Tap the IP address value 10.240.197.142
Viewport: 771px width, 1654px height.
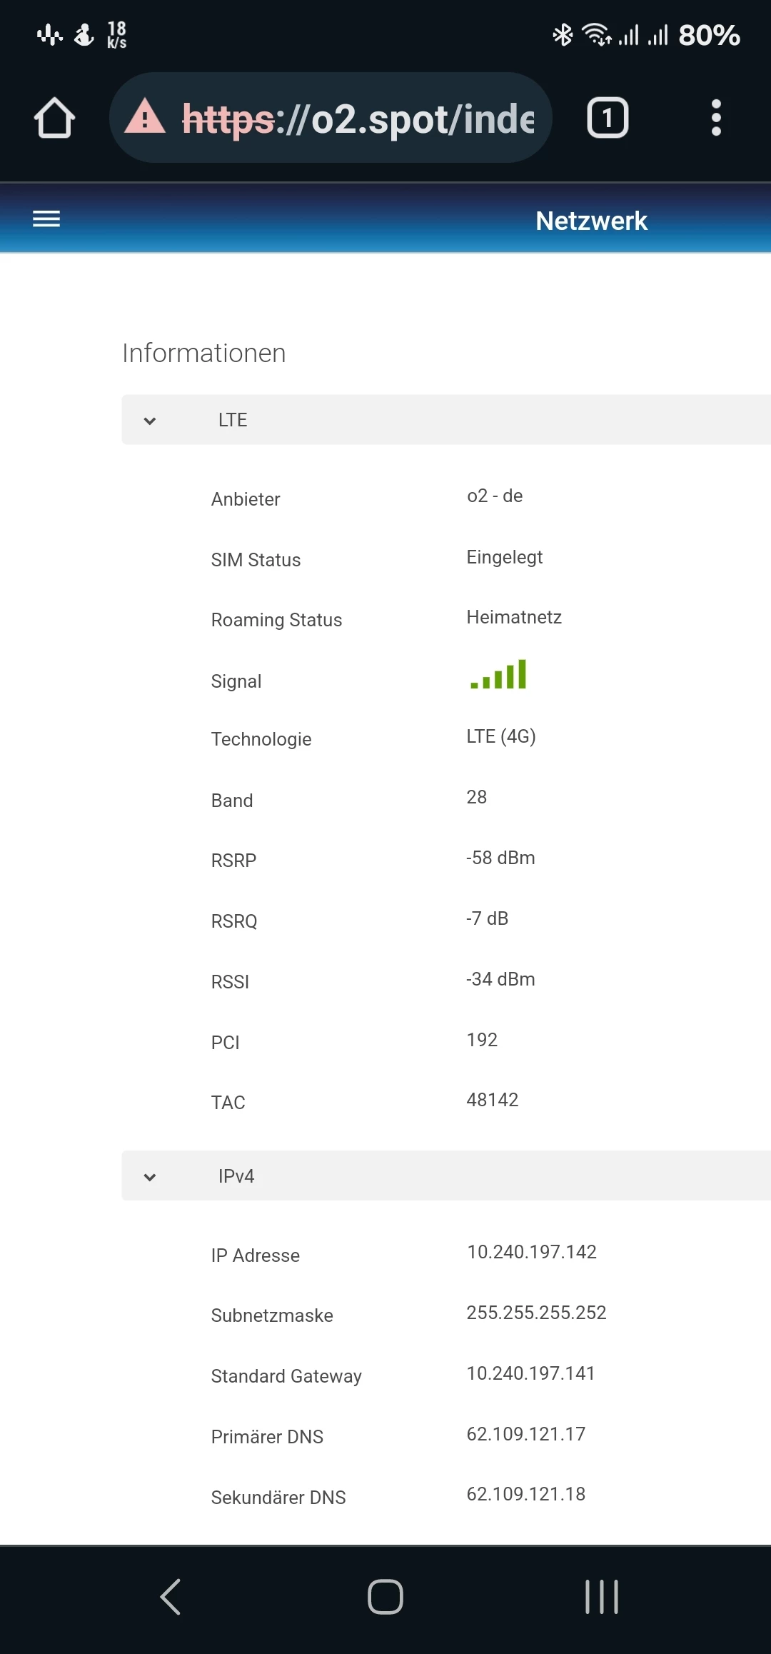(532, 1252)
